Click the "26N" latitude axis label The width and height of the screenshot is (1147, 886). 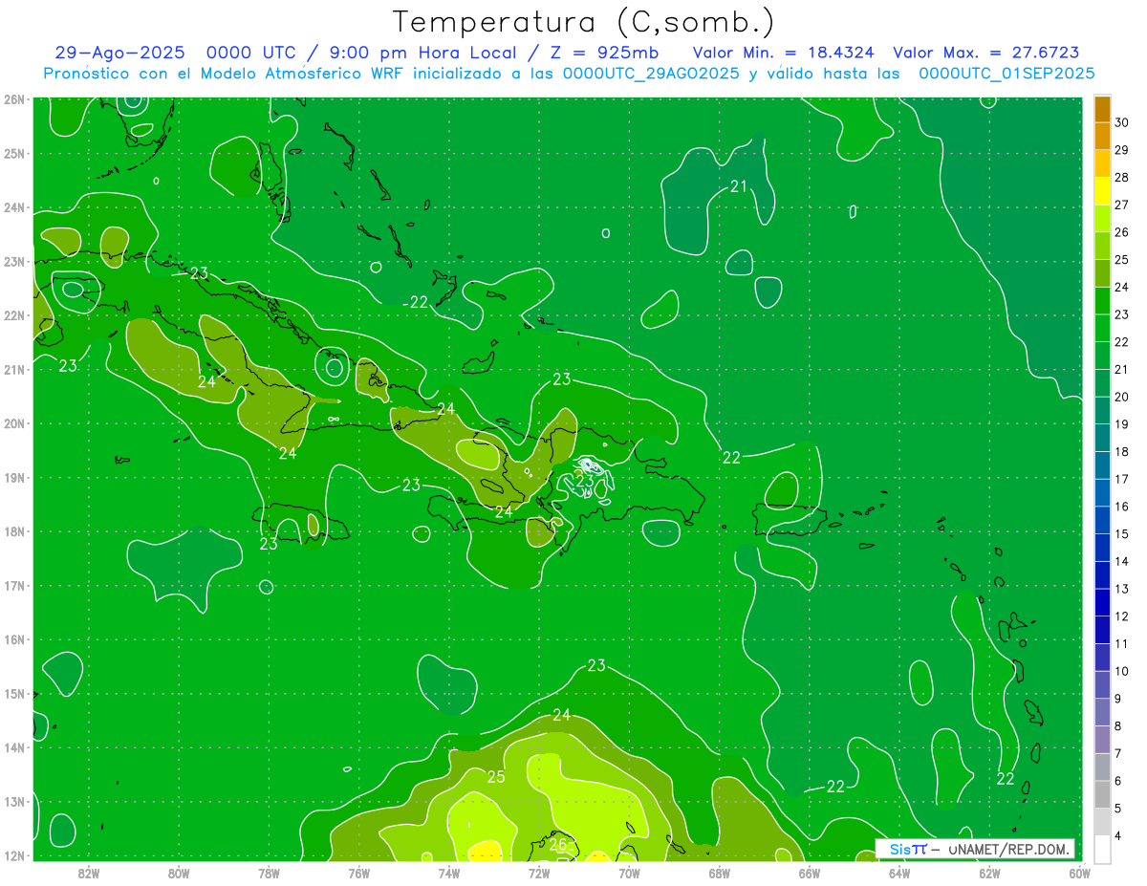[13, 99]
